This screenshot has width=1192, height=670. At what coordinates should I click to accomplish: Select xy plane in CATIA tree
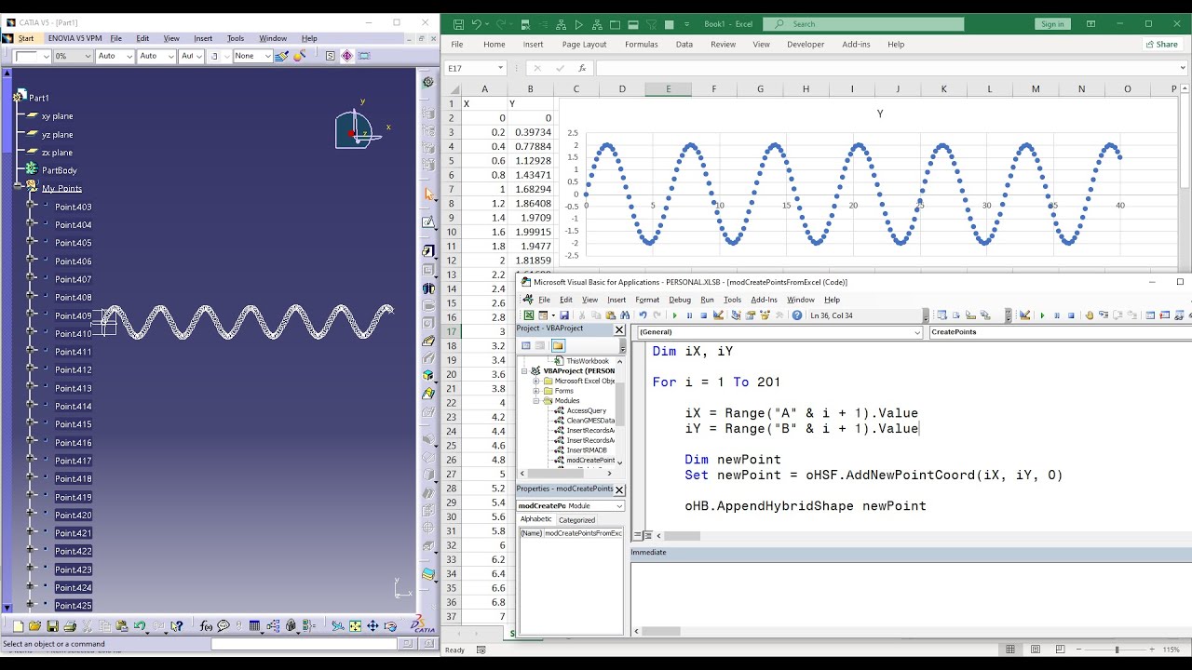pyautogui.click(x=57, y=116)
